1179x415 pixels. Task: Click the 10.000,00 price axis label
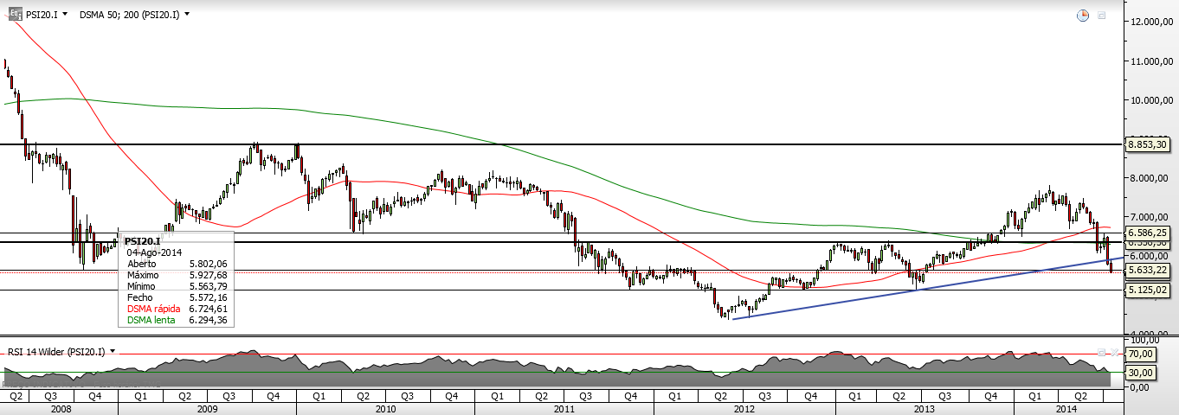[1151, 100]
